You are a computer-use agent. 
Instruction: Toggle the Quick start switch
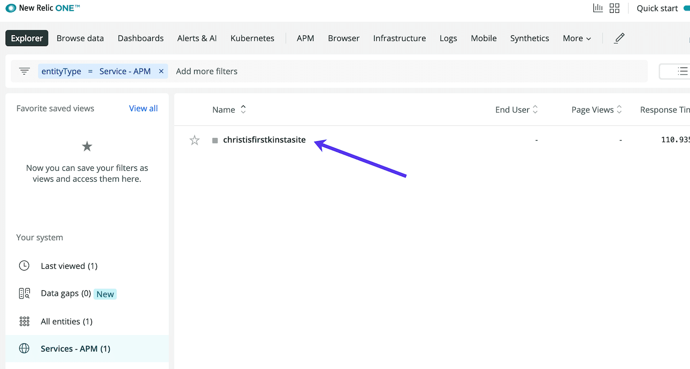point(686,8)
